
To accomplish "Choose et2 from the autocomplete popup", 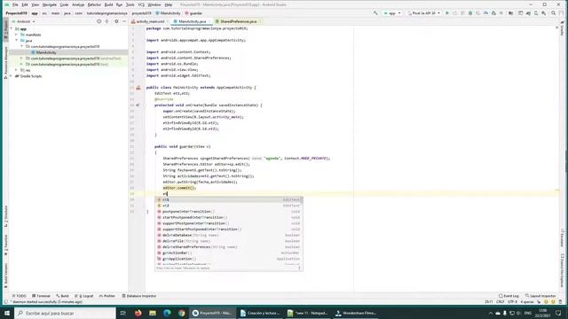I will click(229, 206).
